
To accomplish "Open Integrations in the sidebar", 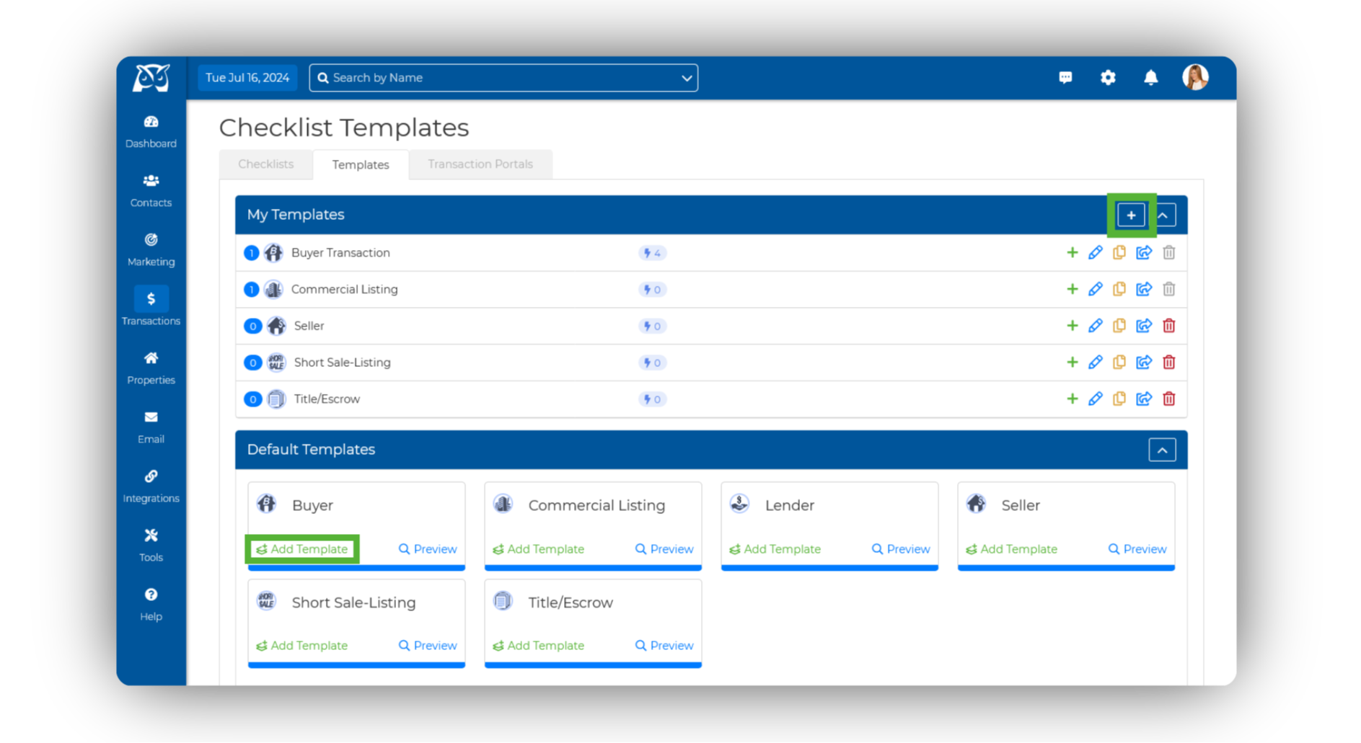I will (x=151, y=486).
